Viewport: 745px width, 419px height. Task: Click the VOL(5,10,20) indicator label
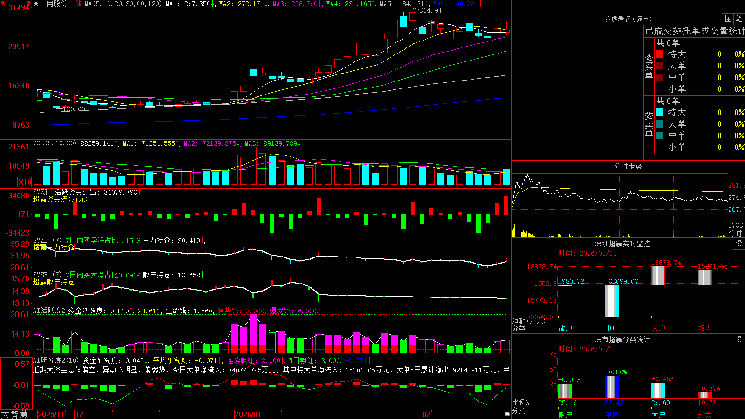pos(54,143)
